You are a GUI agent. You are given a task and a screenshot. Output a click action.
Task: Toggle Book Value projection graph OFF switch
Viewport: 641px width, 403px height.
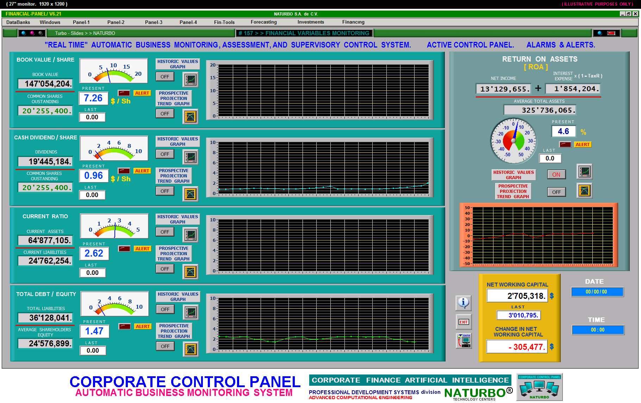(165, 113)
